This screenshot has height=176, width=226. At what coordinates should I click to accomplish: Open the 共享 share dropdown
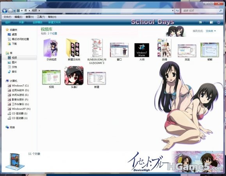click(x=22, y=22)
